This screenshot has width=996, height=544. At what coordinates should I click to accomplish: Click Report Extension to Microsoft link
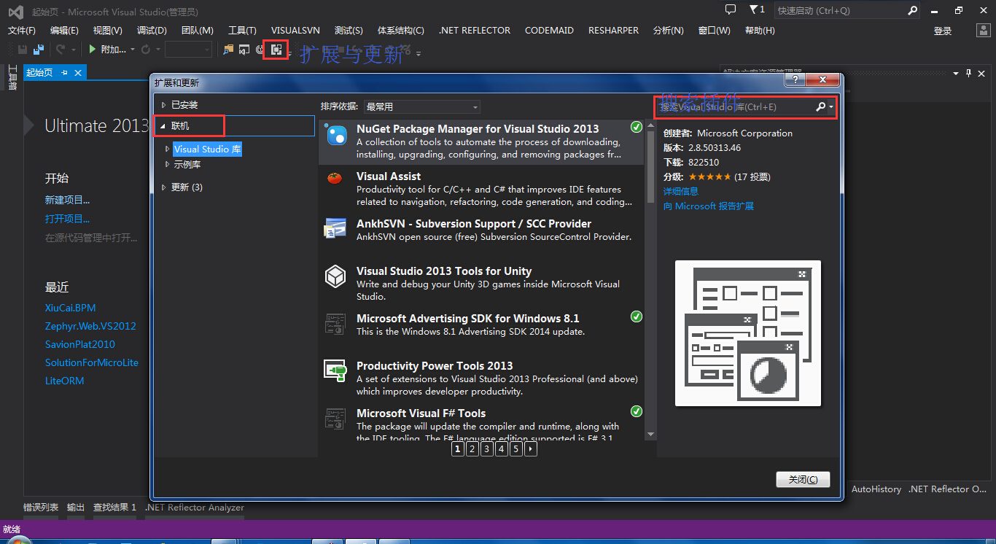[709, 206]
